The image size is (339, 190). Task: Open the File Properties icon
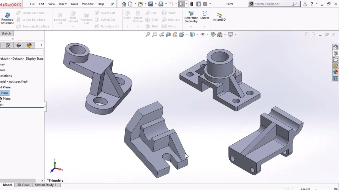198,4
